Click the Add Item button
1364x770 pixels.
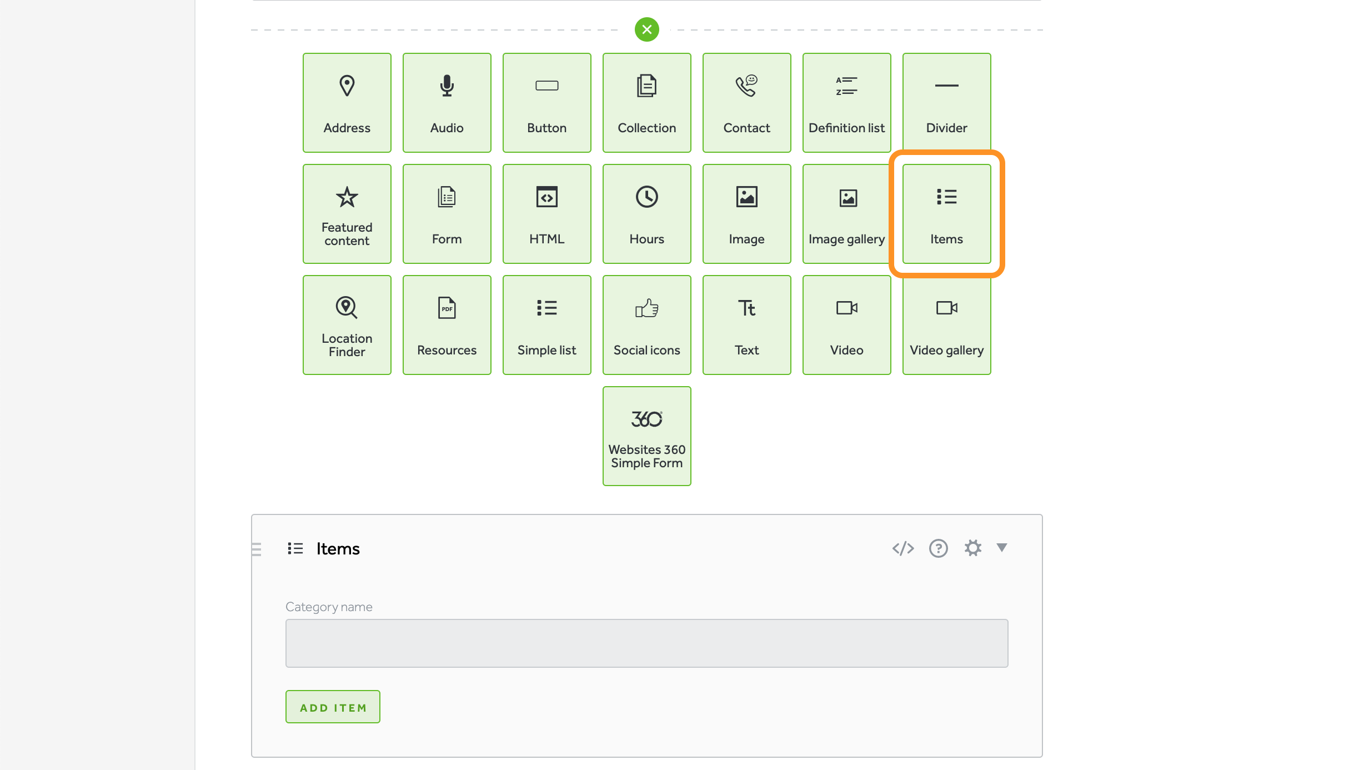click(333, 707)
